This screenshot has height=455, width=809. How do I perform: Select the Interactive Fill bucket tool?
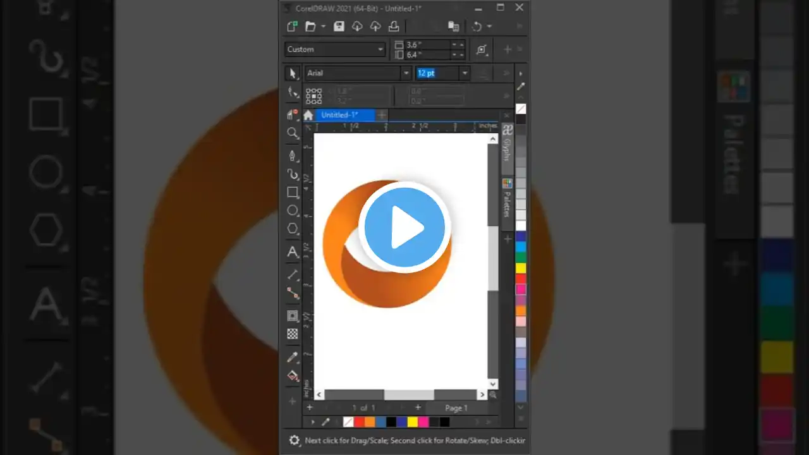click(292, 376)
